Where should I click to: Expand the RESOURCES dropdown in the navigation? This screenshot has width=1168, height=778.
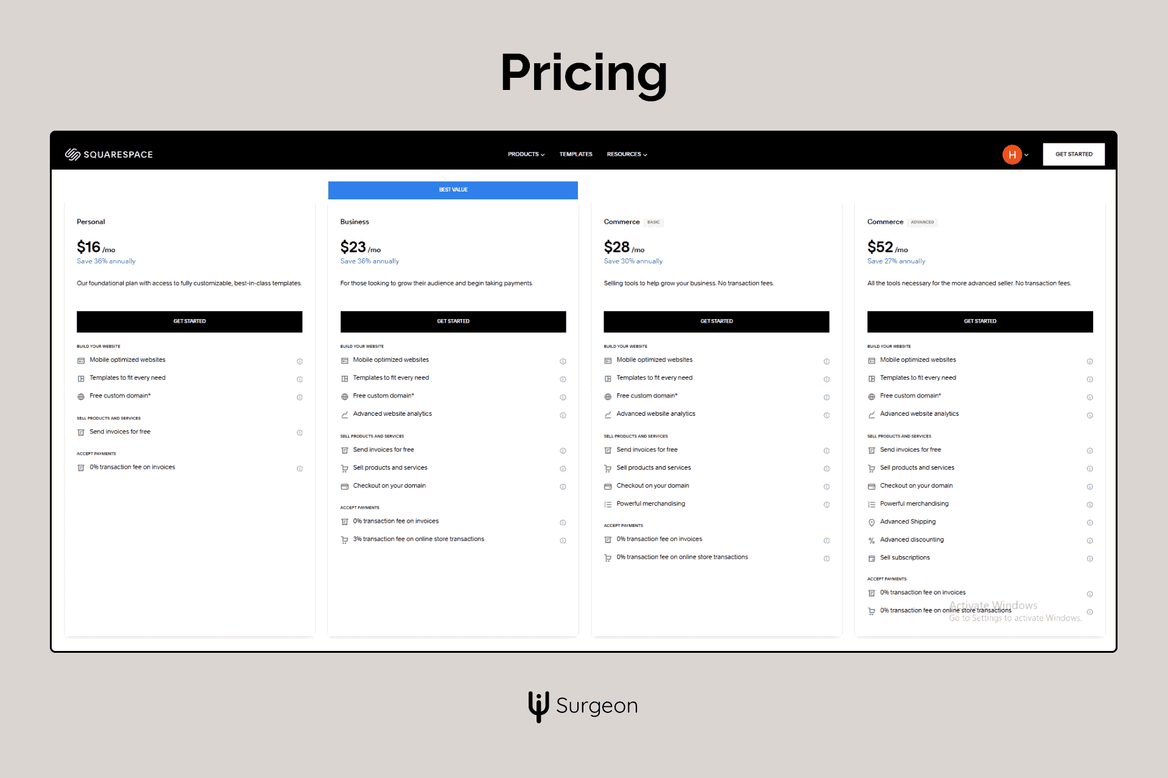pyautogui.click(x=626, y=154)
